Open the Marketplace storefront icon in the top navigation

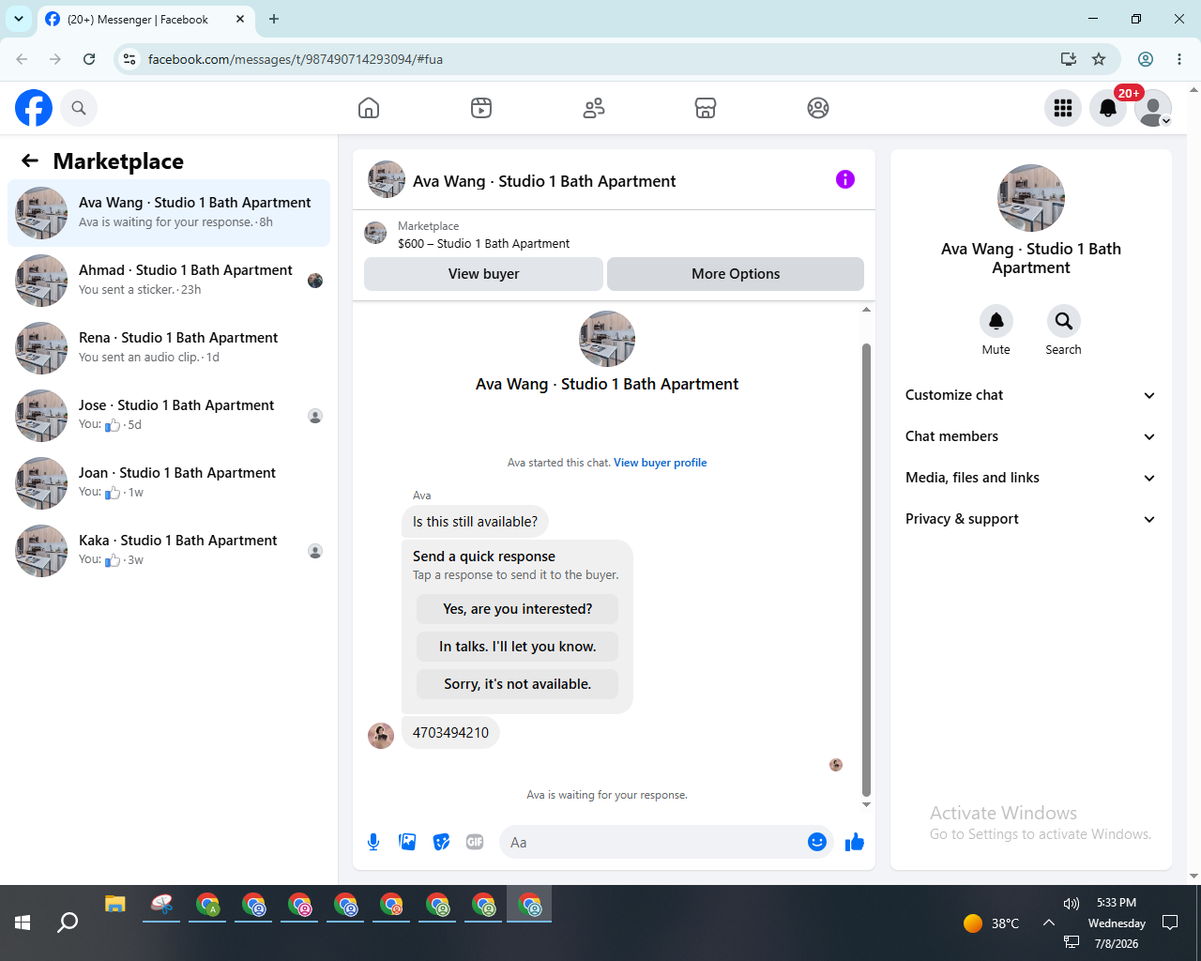706,108
